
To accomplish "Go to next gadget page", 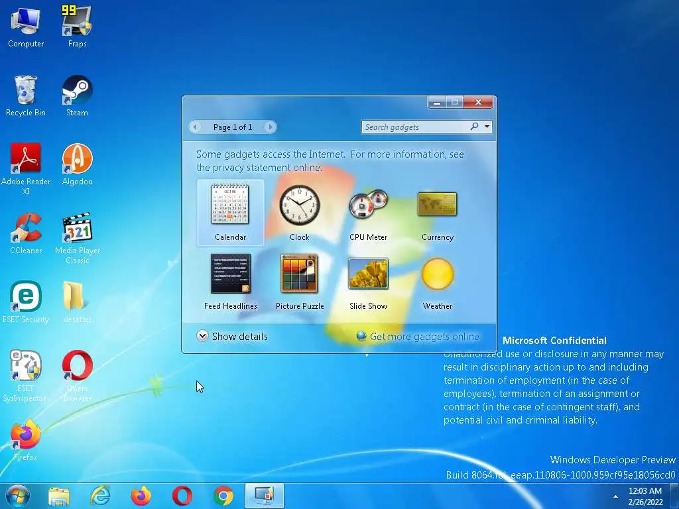I will 271,127.
